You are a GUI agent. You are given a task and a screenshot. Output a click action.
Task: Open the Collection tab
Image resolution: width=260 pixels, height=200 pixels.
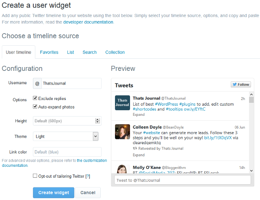click(x=115, y=52)
